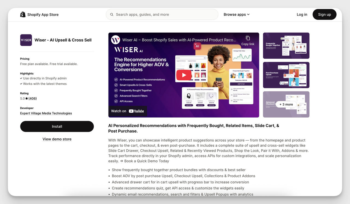
Task: Open the Log in page
Action: 302,14
